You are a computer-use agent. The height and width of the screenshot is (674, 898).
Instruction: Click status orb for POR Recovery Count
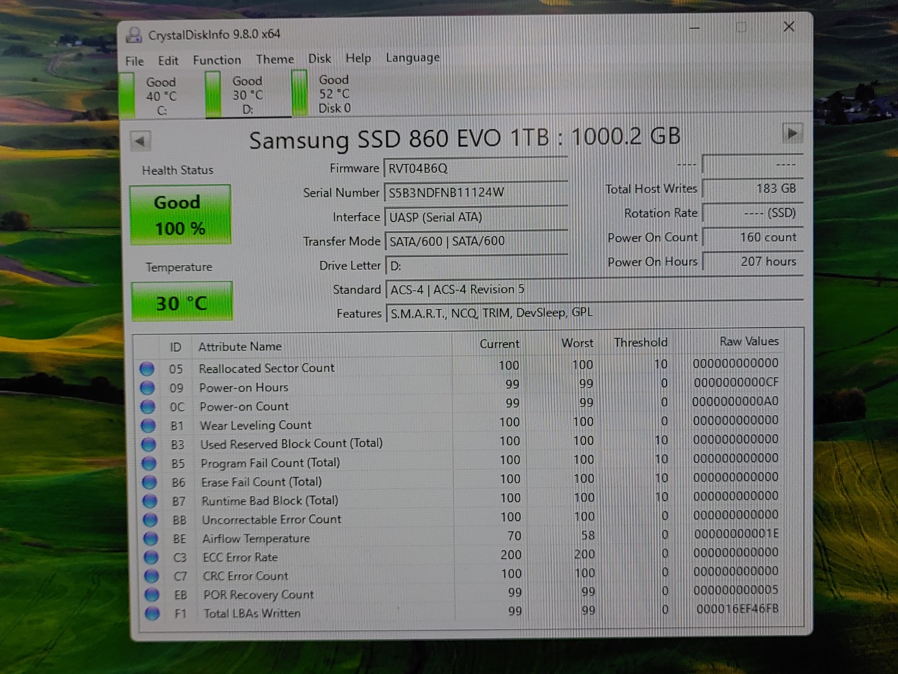(152, 595)
